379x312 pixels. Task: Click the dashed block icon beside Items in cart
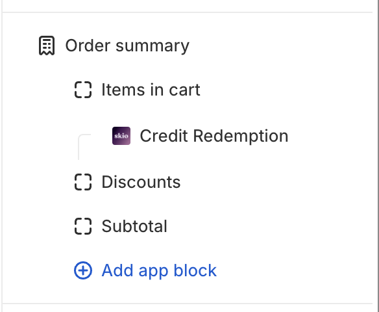(83, 90)
